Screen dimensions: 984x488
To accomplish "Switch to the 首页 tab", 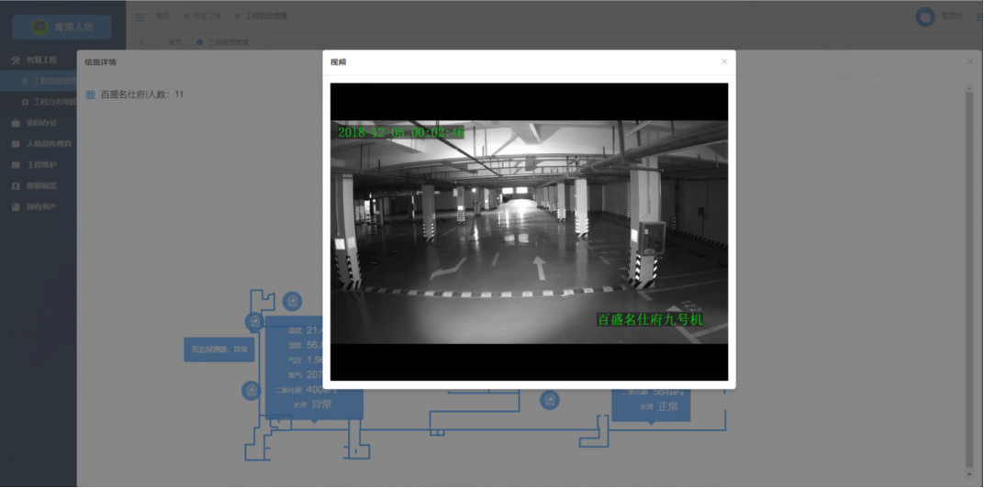I will tap(174, 42).
